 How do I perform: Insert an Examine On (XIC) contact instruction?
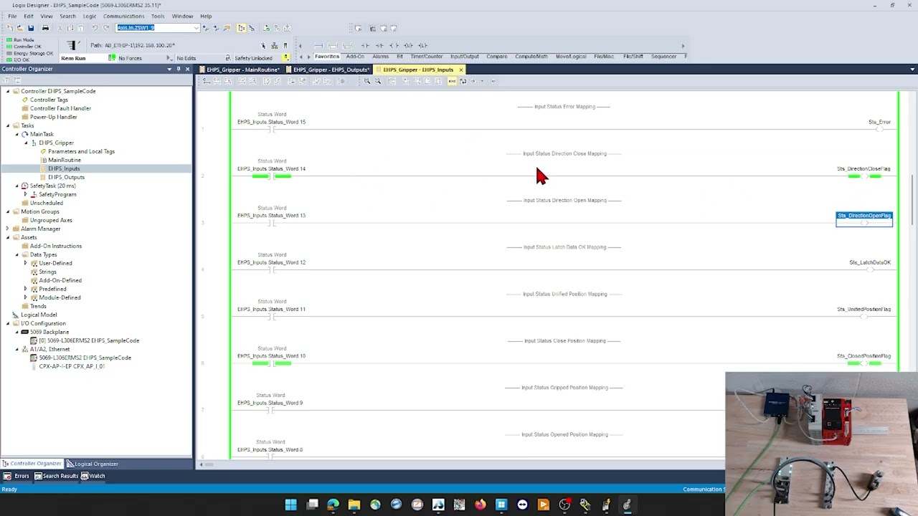click(365, 45)
